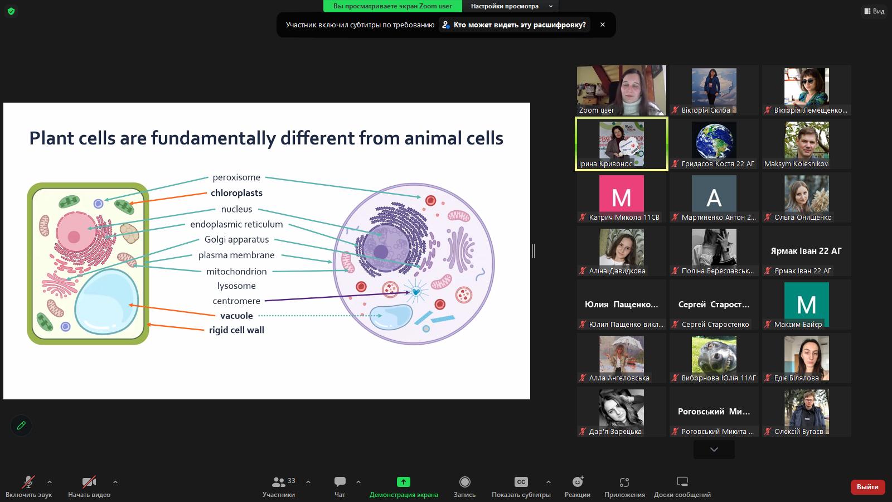The width and height of the screenshot is (892, 502).
Task: Open the Whiteboards icon
Action: [682, 482]
